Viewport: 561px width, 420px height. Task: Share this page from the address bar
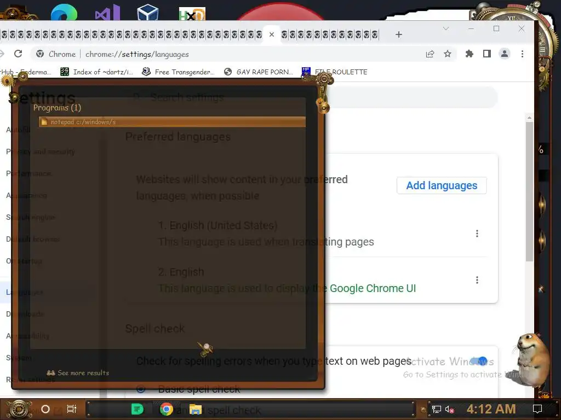click(x=430, y=54)
